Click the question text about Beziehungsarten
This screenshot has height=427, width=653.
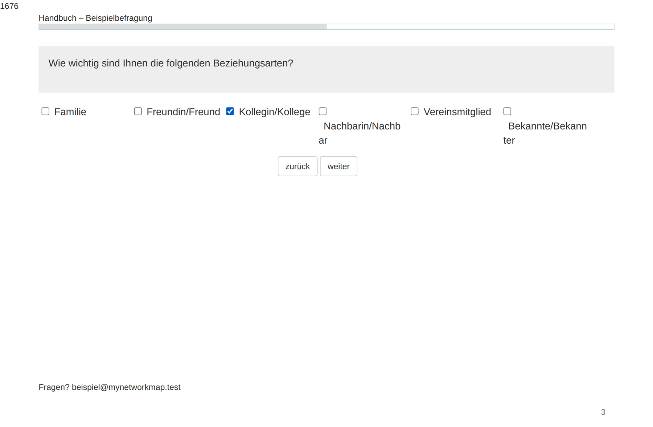171,63
